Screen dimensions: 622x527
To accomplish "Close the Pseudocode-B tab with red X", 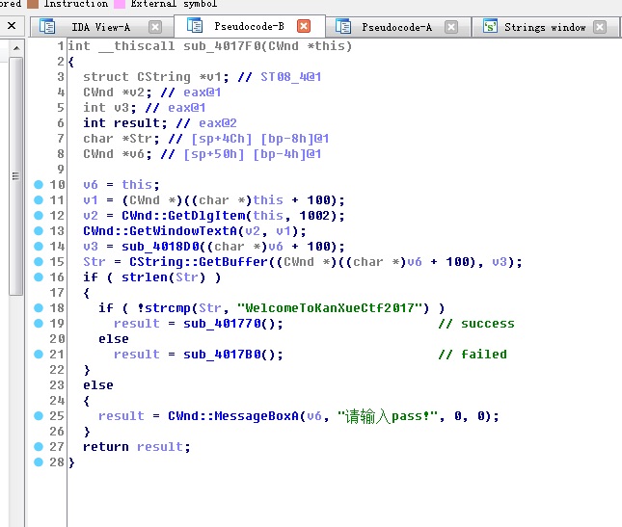I will [304, 26].
